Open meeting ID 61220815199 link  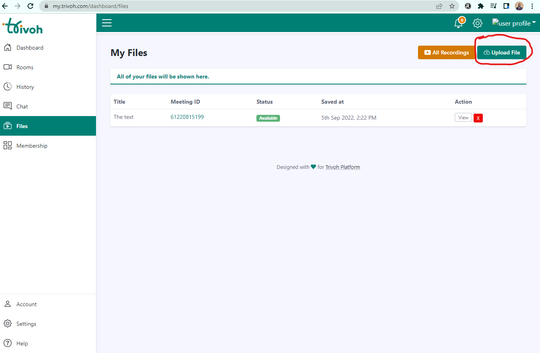(187, 117)
